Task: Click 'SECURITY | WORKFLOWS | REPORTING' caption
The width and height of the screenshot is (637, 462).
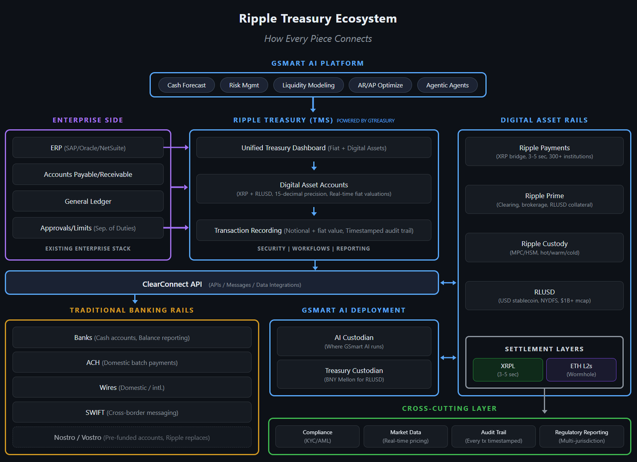Action: pyautogui.click(x=314, y=248)
